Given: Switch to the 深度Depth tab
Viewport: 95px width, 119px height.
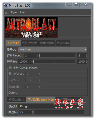Looking at the screenshot, I should [x=47, y=43].
